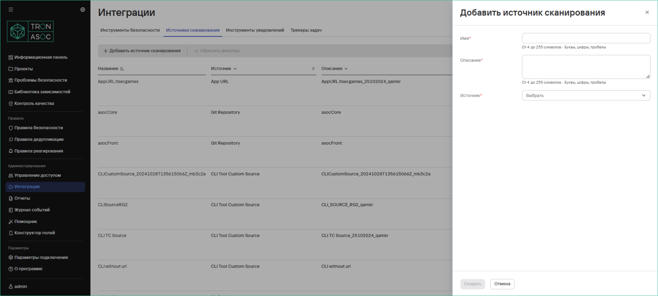Click the sort icon next to Название

coord(122,69)
